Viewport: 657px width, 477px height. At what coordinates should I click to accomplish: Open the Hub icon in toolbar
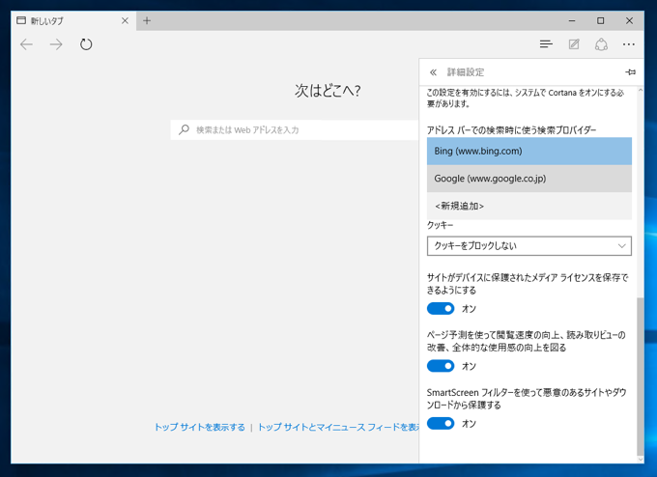point(546,44)
